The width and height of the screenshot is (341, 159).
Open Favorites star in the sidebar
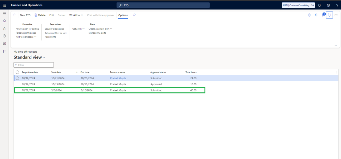(x=4, y=29)
